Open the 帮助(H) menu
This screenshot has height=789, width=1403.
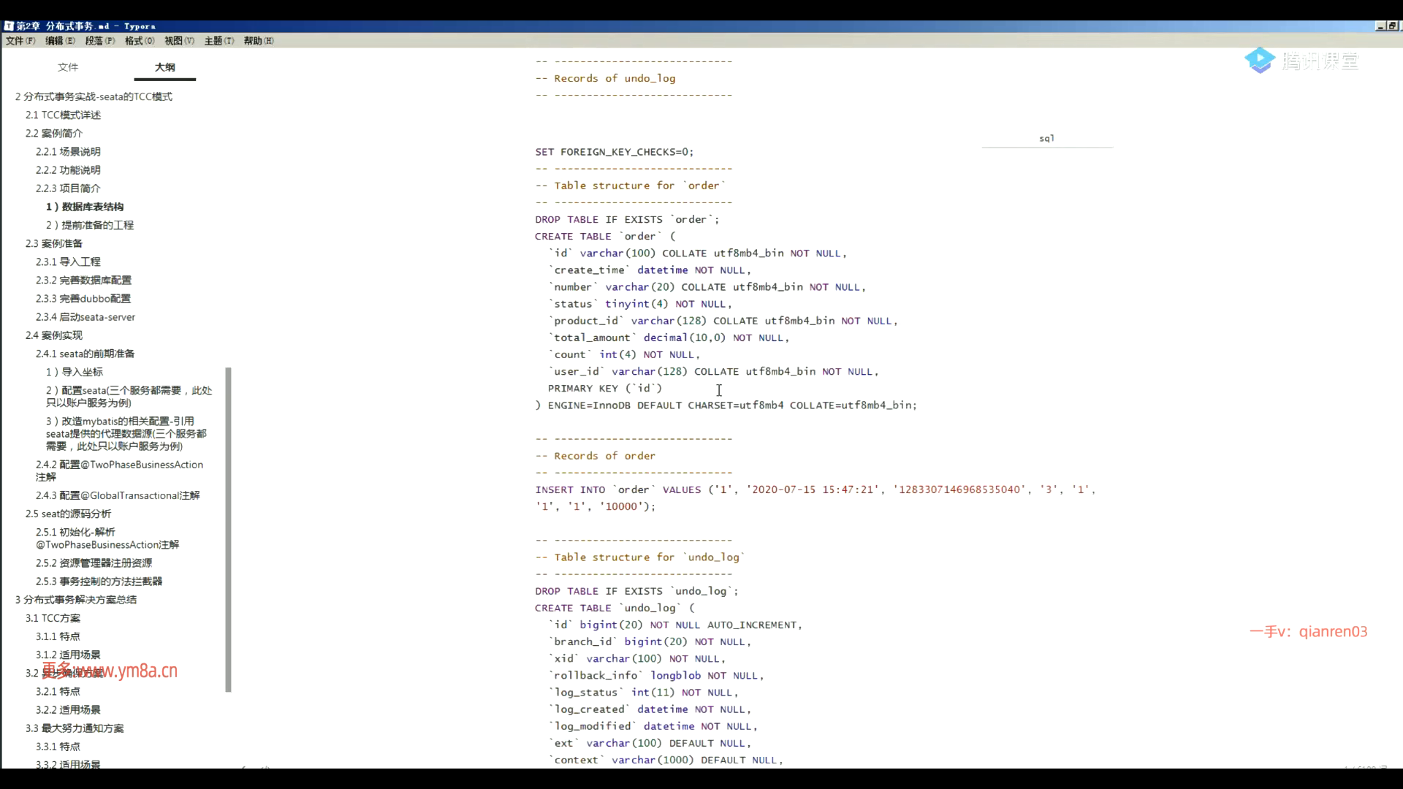(259, 41)
